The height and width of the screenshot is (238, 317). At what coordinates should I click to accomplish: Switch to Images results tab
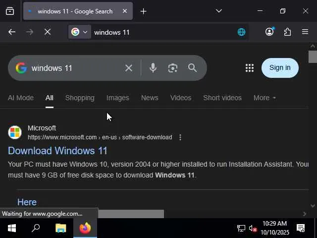tap(118, 98)
